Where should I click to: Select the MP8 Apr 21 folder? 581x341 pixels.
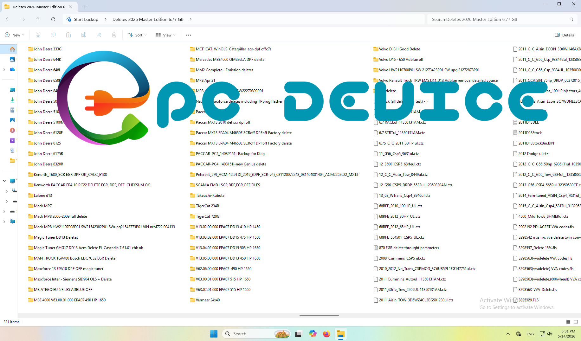point(203,80)
